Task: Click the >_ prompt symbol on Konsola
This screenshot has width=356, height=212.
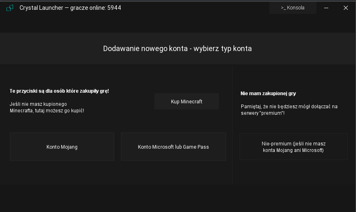Action: [x=283, y=8]
